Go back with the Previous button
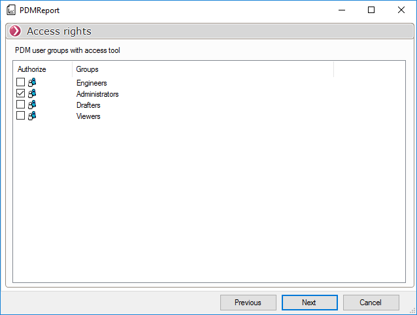The width and height of the screenshot is (417, 315). pos(248,303)
